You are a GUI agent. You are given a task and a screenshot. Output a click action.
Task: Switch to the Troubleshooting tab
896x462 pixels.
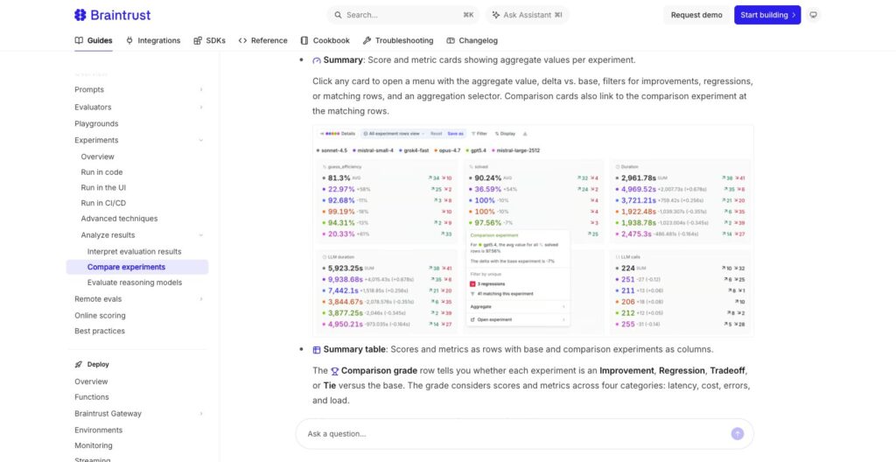398,40
